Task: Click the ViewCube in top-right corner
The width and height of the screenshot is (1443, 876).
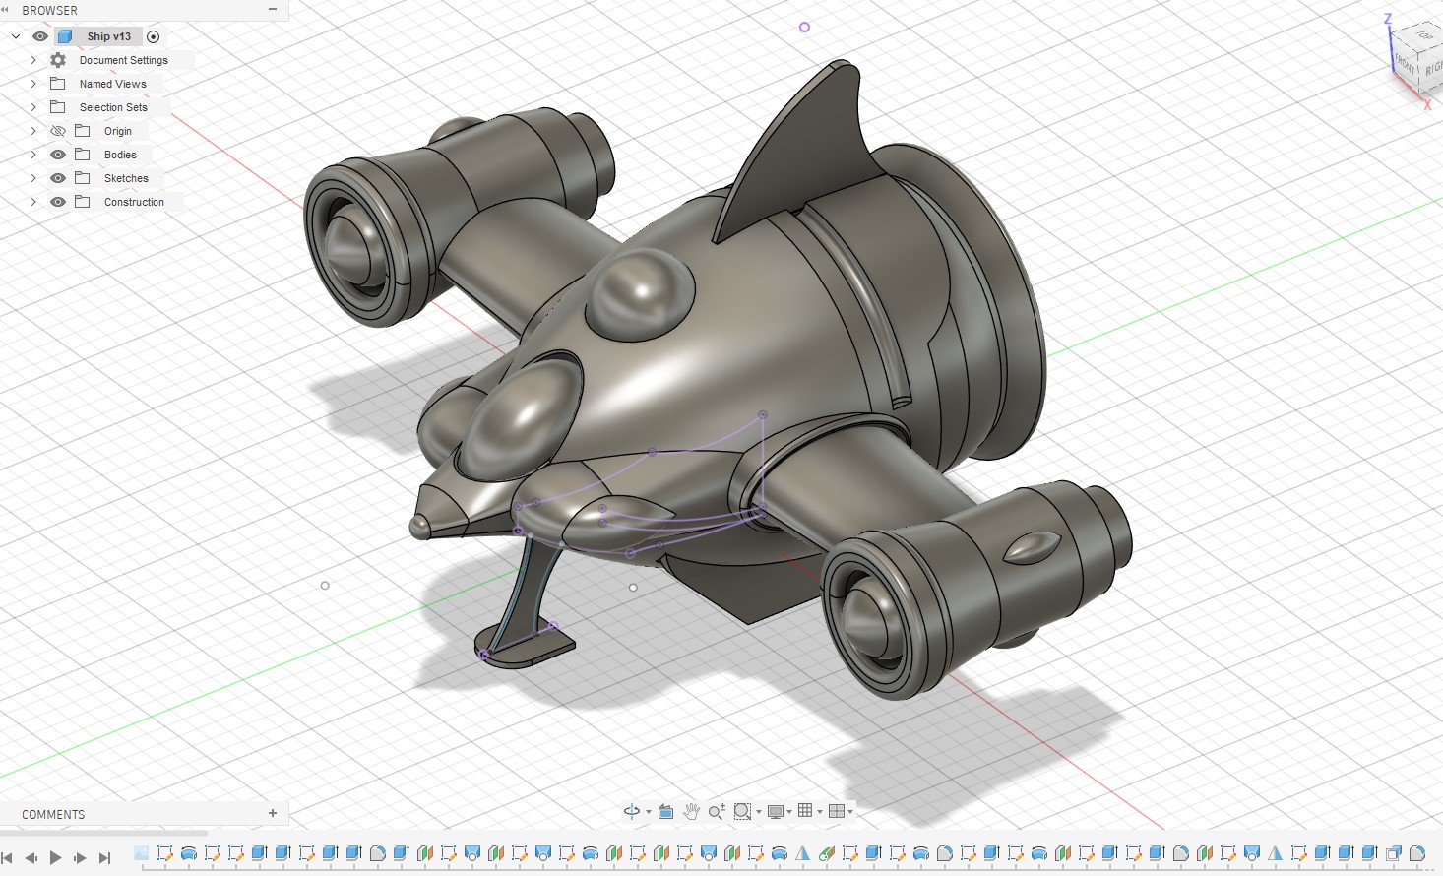Action: [x=1415, y=59]
